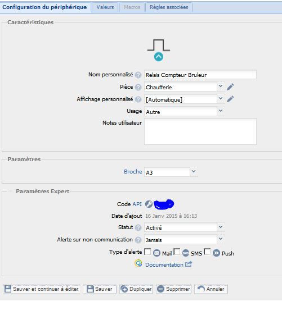Viewport: 282px width, 315px height.
Task: Click the key icon beside Code API
Action: [x=149, y=204]
